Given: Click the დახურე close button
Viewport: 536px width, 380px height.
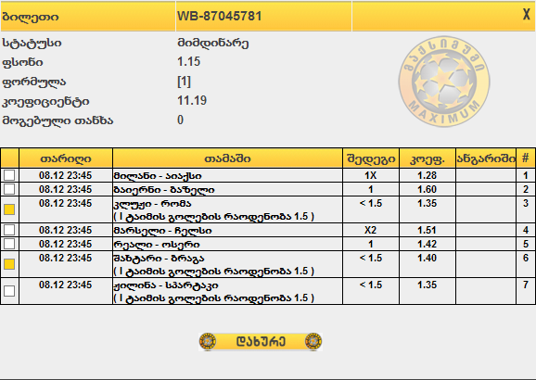Looking at the screenshot, I should click(x=261, y=341).
